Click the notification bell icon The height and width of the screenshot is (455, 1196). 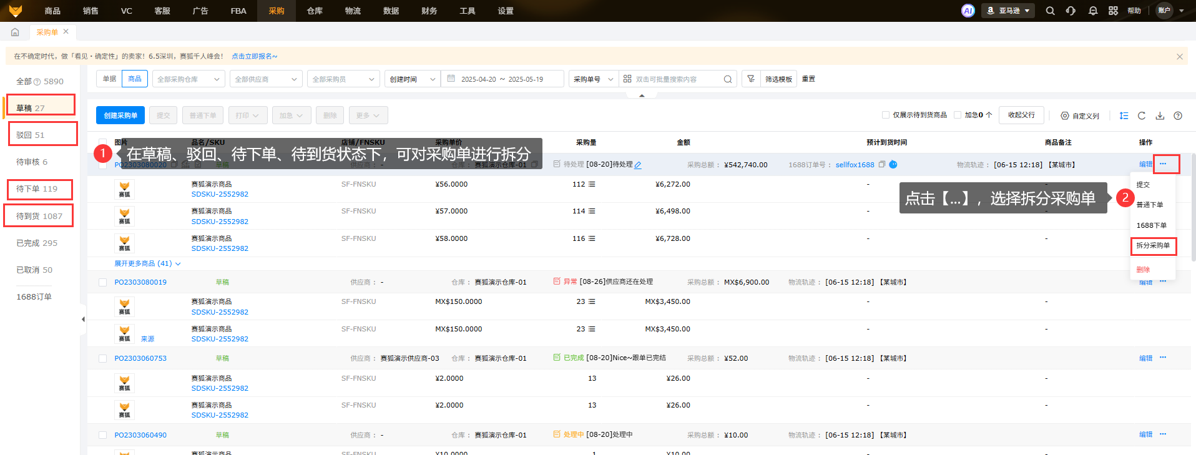1092,11
